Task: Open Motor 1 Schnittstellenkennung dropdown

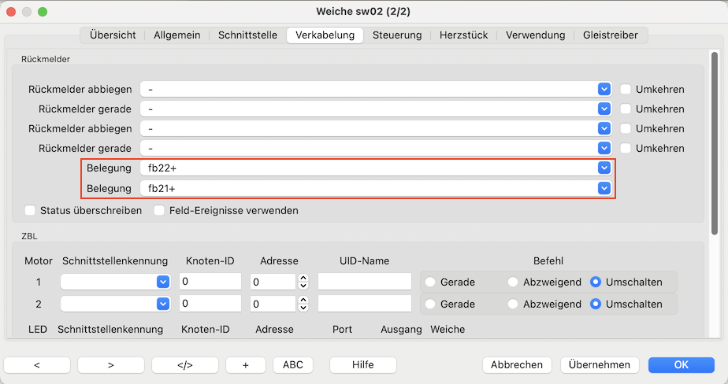Action: pyautogui.click(x=162, y=282)
